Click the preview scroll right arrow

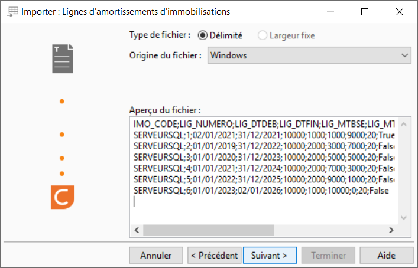pos(391,230)
